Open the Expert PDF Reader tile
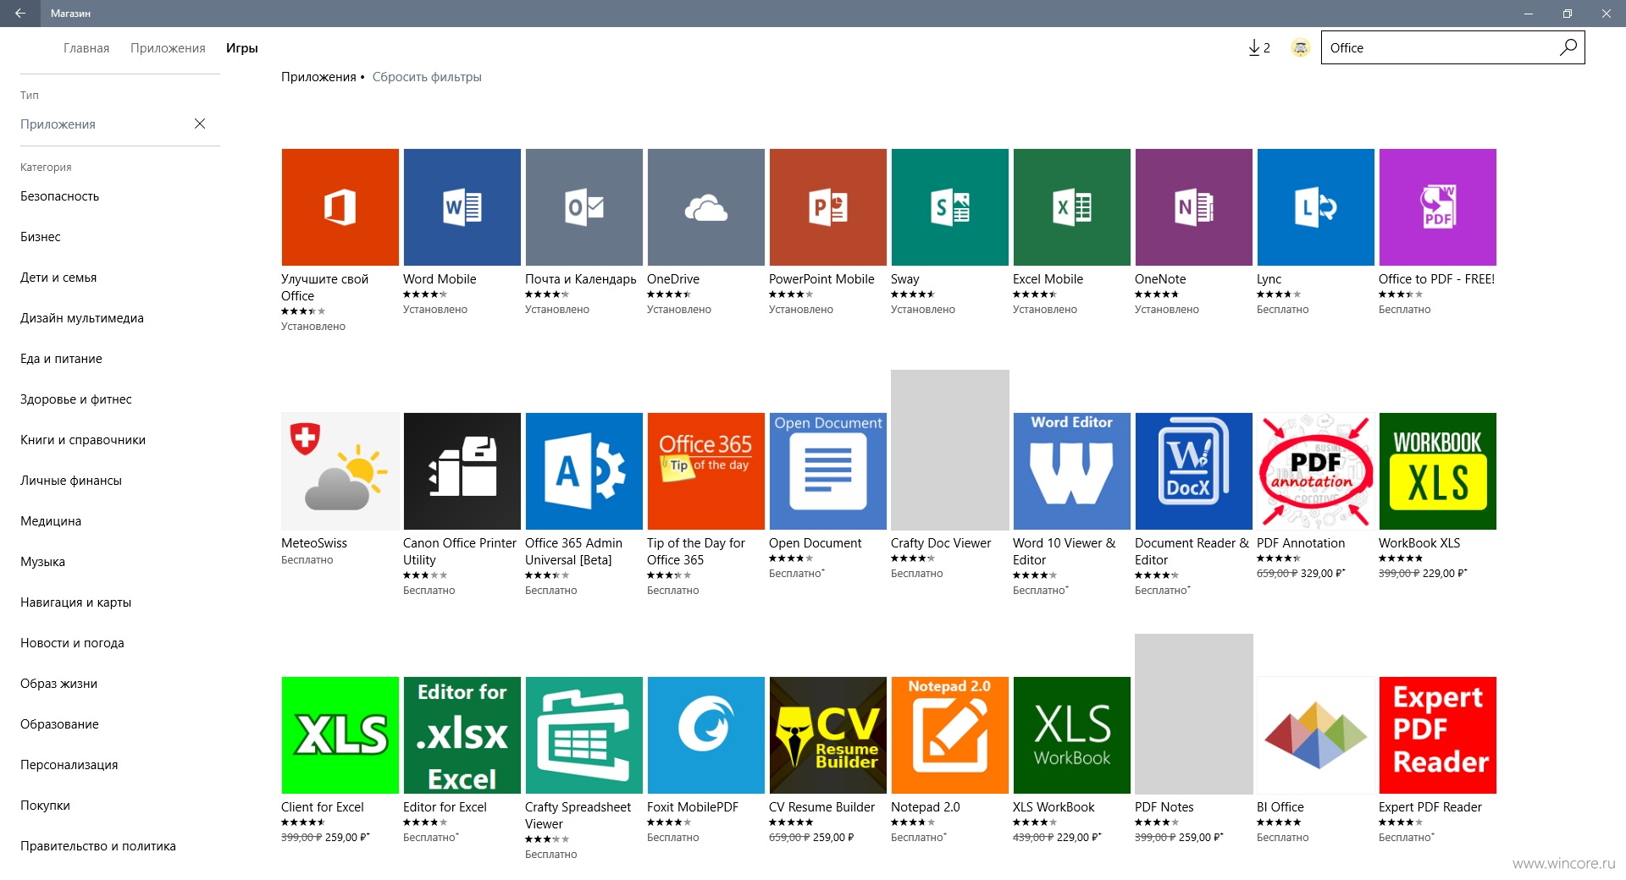This screenshot has width=1626, height=880. point(1437,735)
